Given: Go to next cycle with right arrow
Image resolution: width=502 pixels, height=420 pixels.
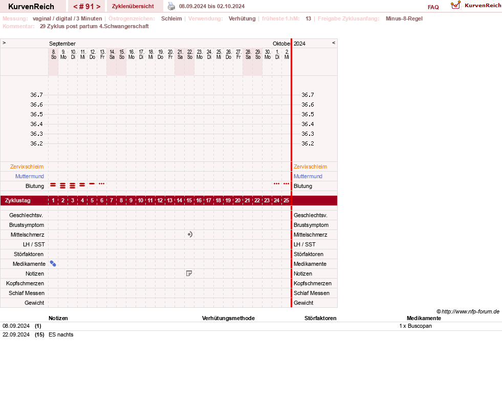Looking at the screenshot, I should point(98,7).
